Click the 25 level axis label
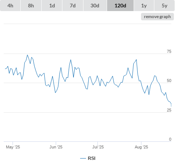The image size is (175, 168). coord(169,110)
